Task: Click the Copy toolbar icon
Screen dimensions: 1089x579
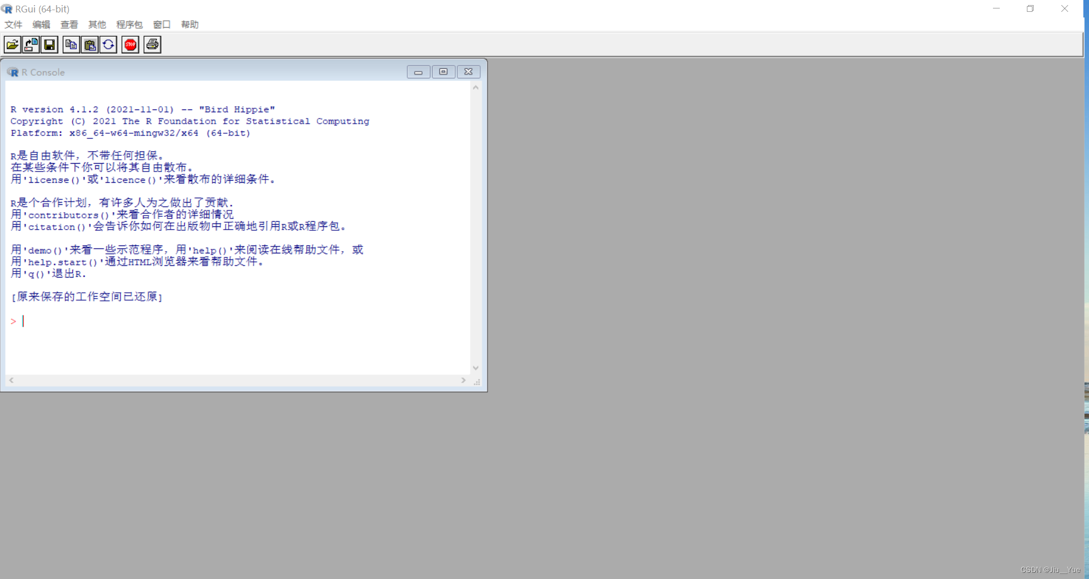Action: [x=71, y=45]
